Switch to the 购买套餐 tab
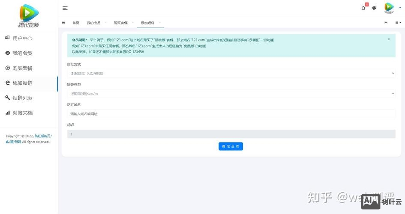 click(120, 23)
